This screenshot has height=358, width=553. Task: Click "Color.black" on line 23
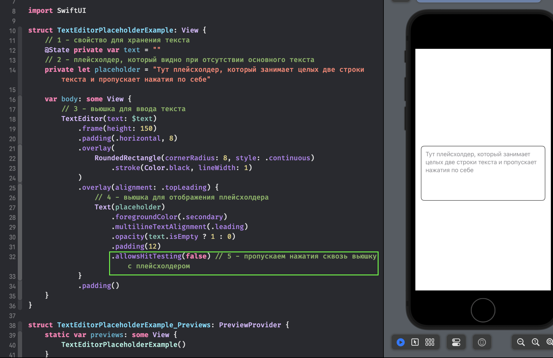click(x=167, y=168)
